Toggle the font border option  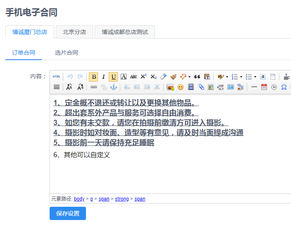coord(124,77)
